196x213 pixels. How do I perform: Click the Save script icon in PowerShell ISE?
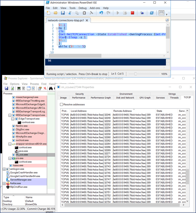pos(63,13)
